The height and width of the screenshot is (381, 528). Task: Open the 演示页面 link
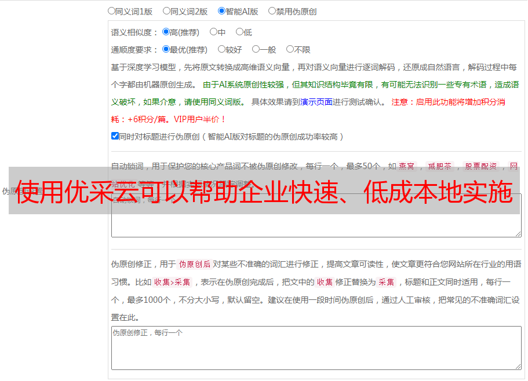pos(316,102)
